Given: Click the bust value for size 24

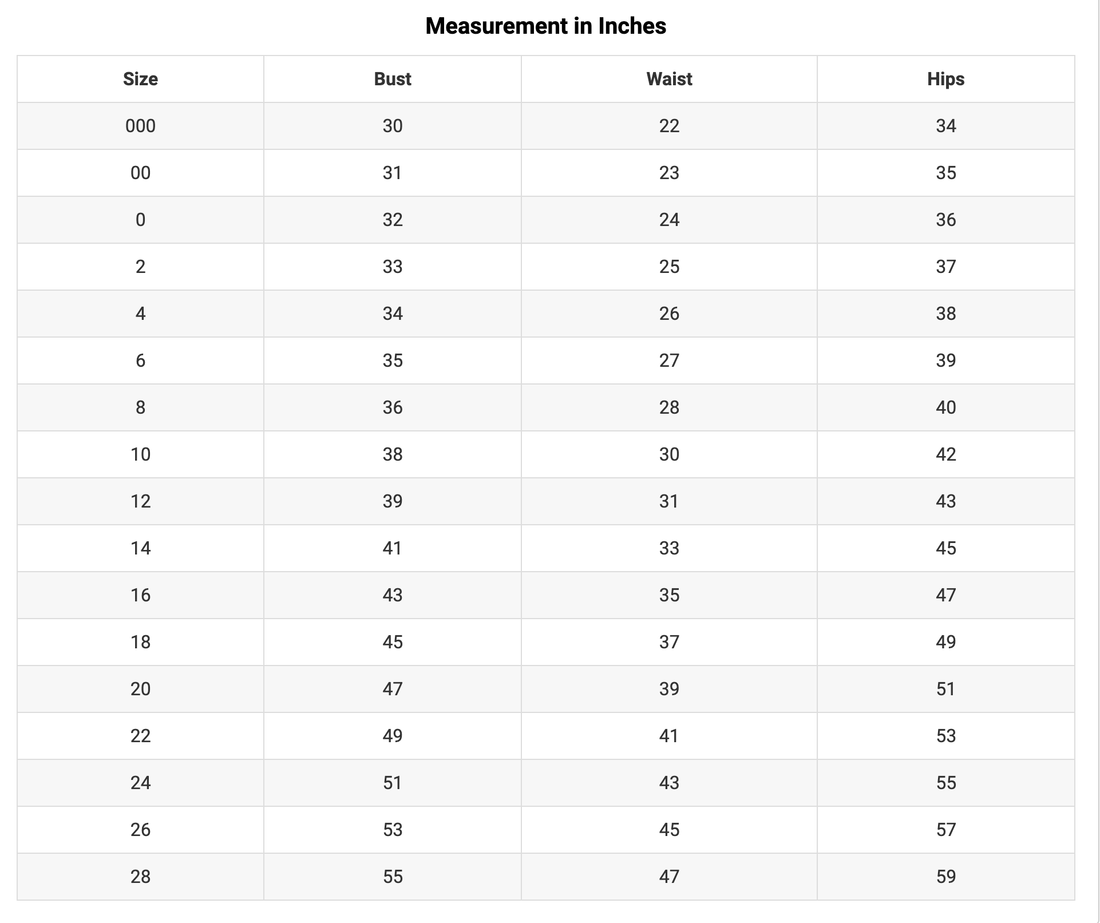Looking at the screenshot, I should [393, 783].
